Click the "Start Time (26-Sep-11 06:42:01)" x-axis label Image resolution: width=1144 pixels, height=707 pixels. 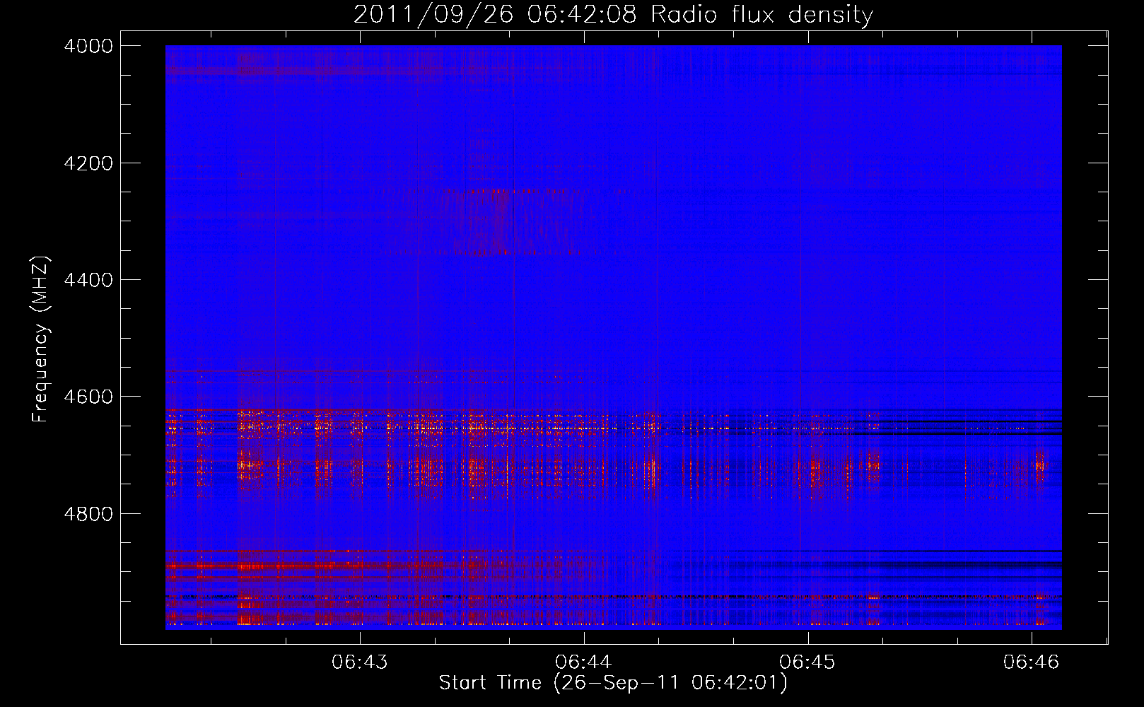613,683
